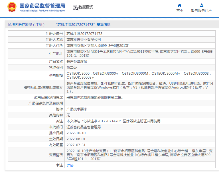Click expiry date 2027-07-31
219x172 pixels.
76,145
